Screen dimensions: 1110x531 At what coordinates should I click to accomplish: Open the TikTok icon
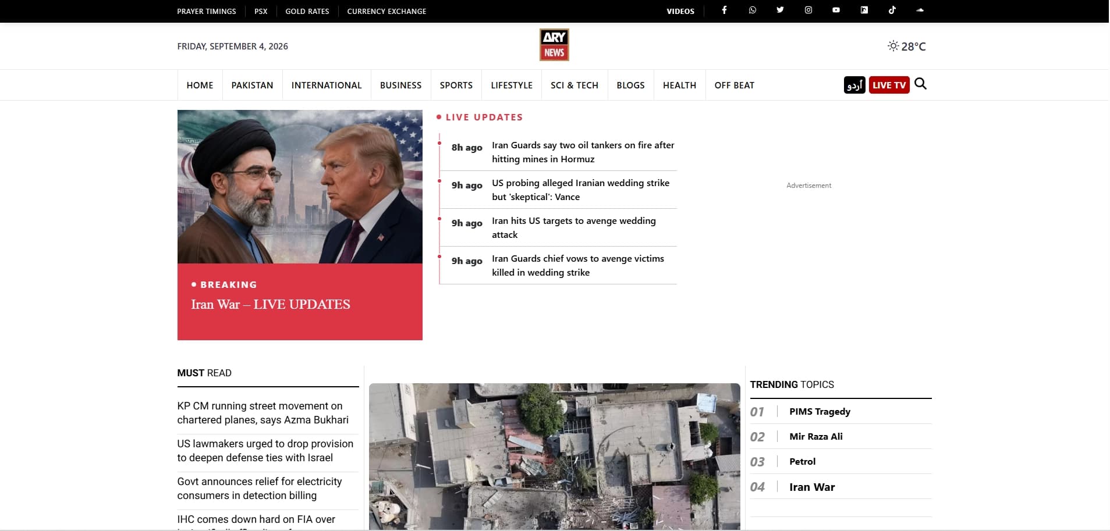(892, 10)
